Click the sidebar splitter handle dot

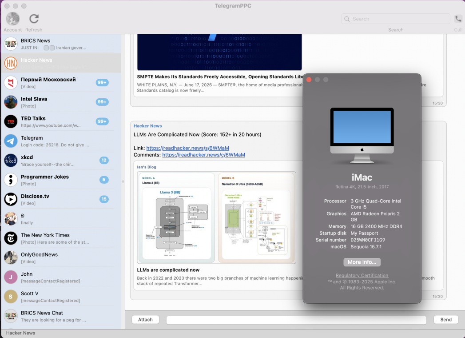[x=123, y=181]
